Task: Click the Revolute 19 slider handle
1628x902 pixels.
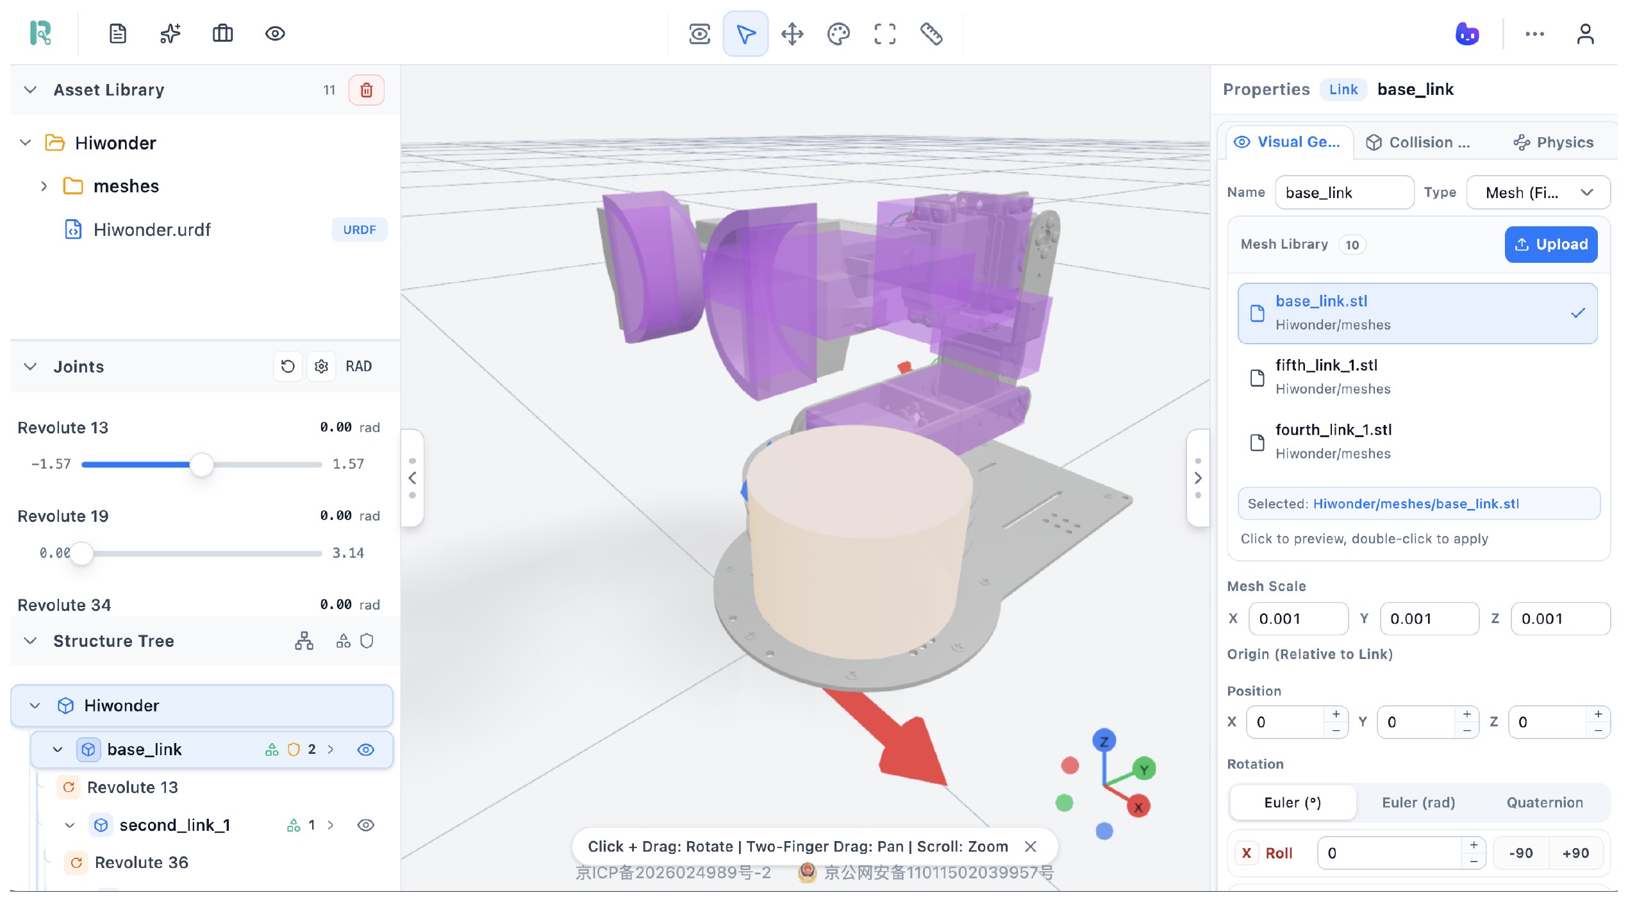Action: (82, 553)
